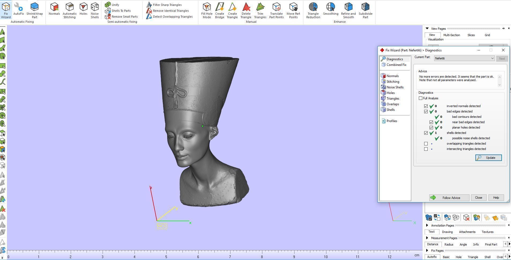Collapse the View Pages panel
The image size is (511, 260).
pyautogui.click(x=427, y=28)
